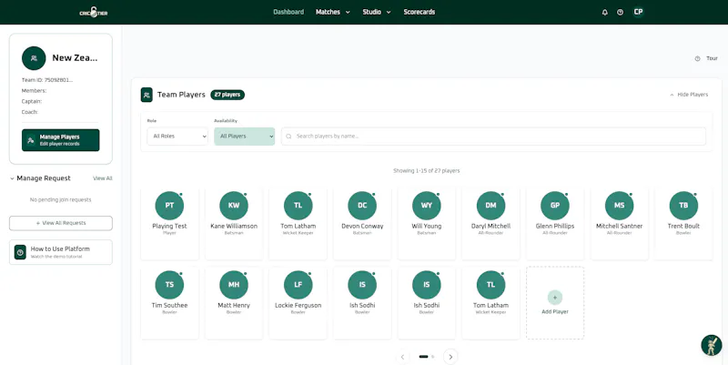The height and width of the screenshot is (365, 728).
Task: Go to previous page of players
Action: tap(402, 357)
